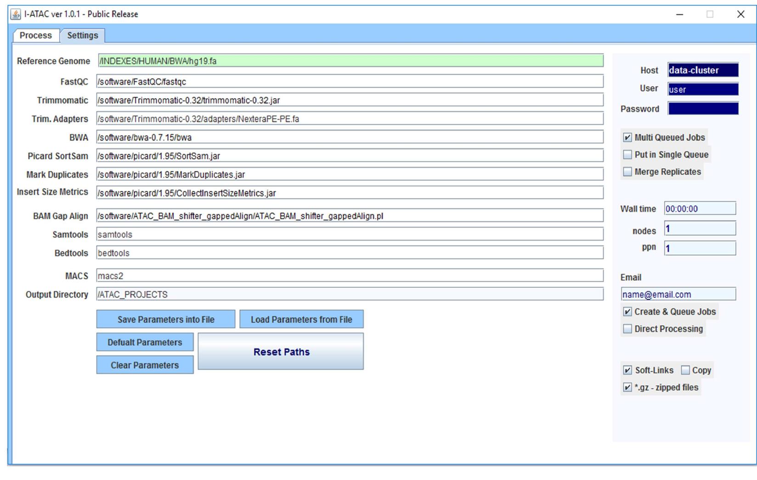Click the BAM Gap Align path field
The width and height of the screenshot is (757, 480).
[x=350, y=216]
